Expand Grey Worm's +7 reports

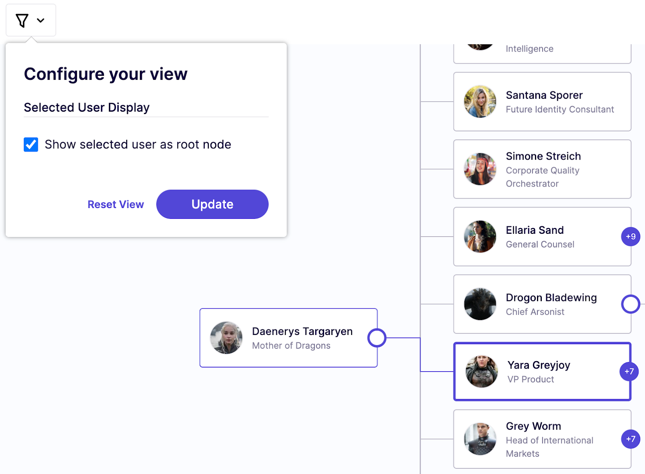click(x=631, y=439)
